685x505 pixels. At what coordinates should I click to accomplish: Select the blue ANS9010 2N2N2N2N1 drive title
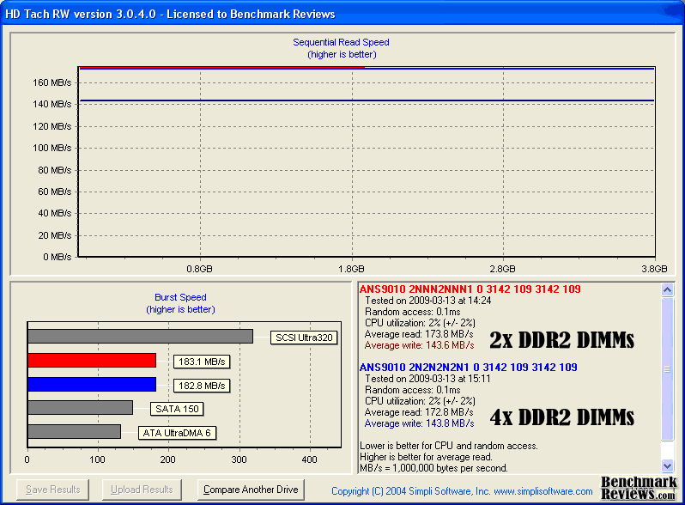click(468, 368)
